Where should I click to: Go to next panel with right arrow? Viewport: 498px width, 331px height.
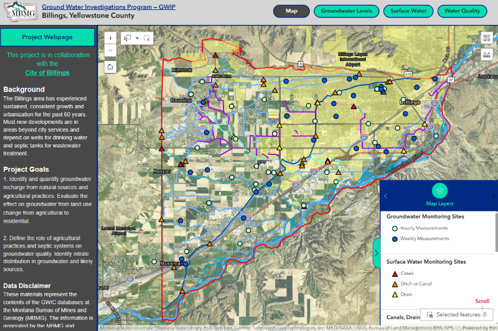point(494,196)
